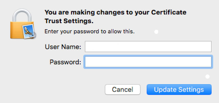The height and width of the screenshot is (103, 219).
Task: Click the "Password:" label
Action: 65,62
